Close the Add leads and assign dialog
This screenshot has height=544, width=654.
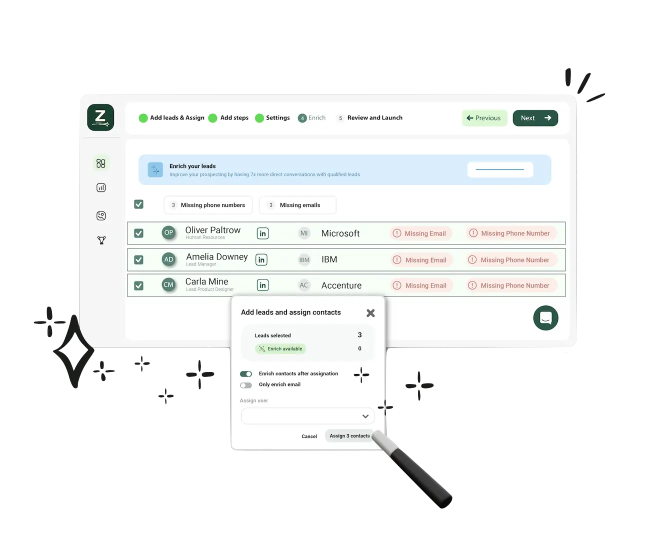(x=370, y=313)
